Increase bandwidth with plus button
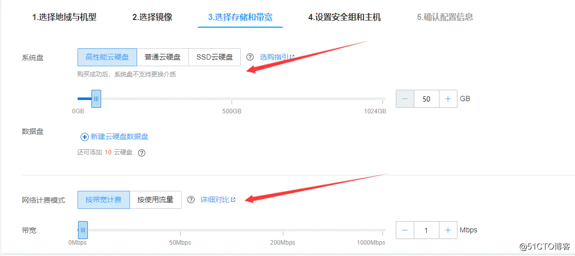The width and height of the screenshot is (575, 256). [x=448, y=230]
